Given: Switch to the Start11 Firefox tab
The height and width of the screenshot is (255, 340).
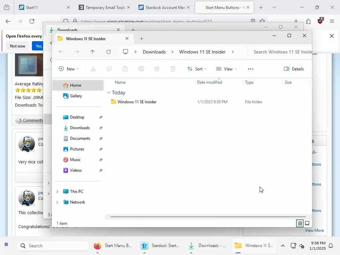Looking at the screenshot, I should [x=44, y=8].
